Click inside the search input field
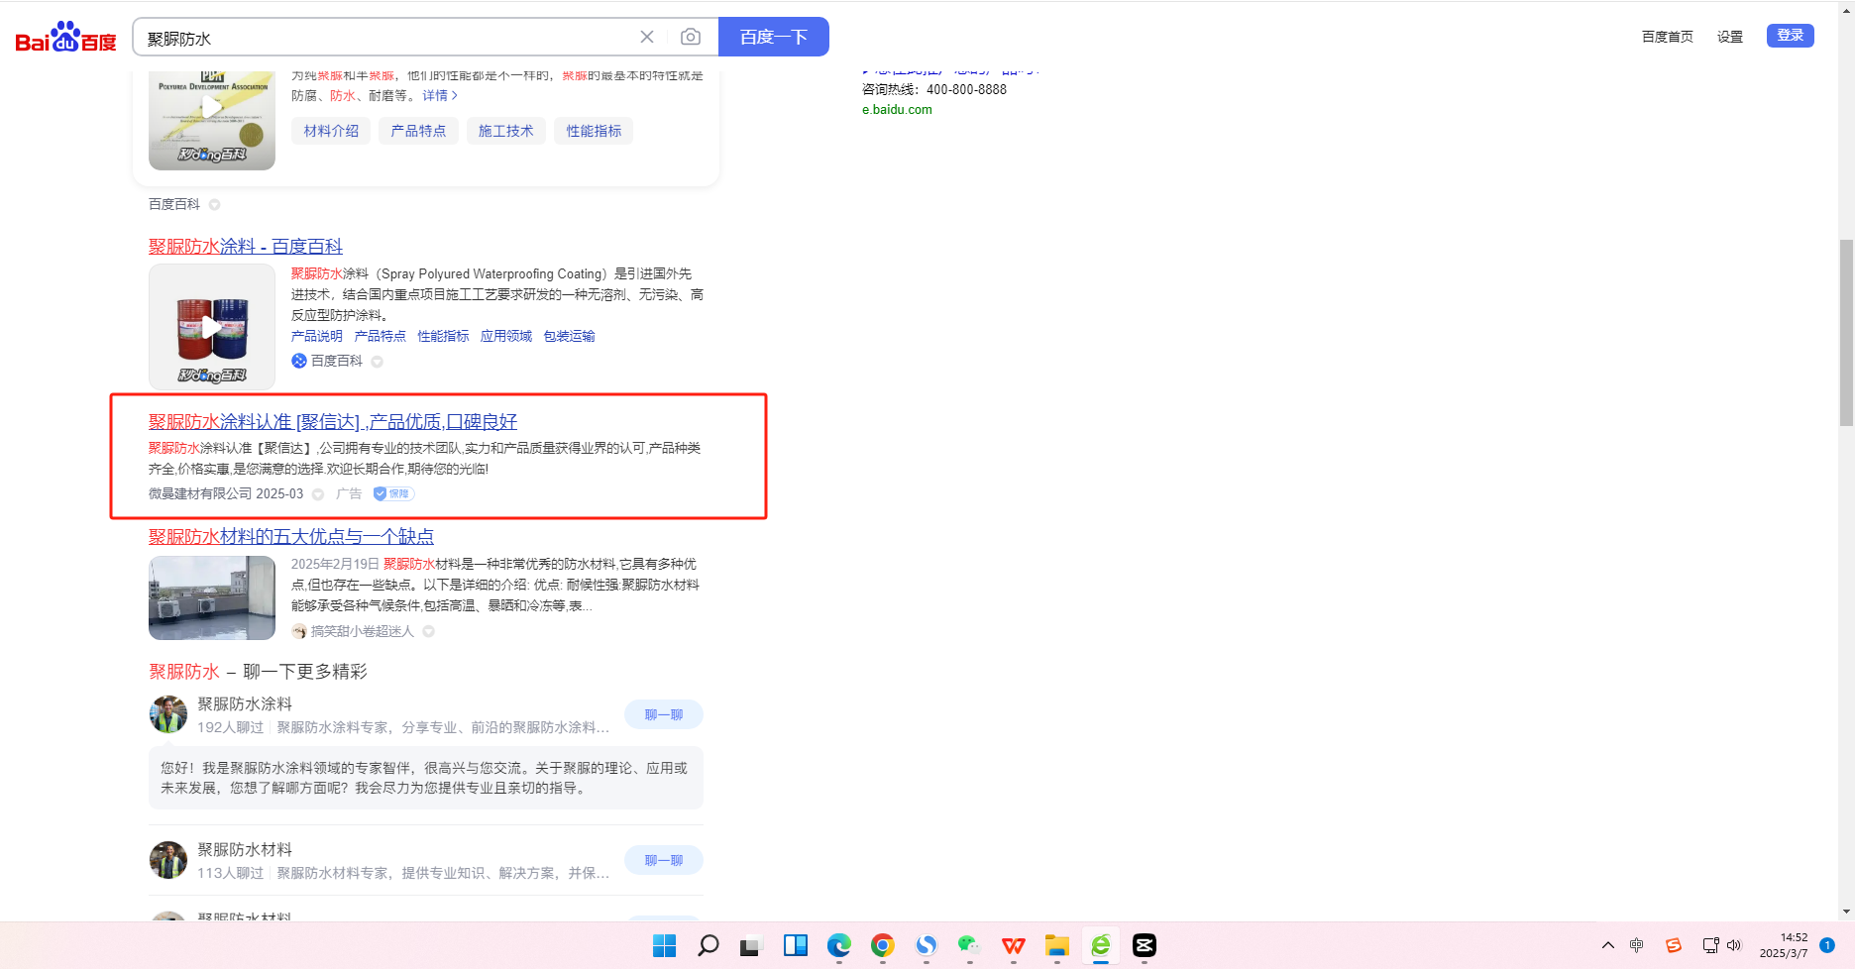 point(386,39)
